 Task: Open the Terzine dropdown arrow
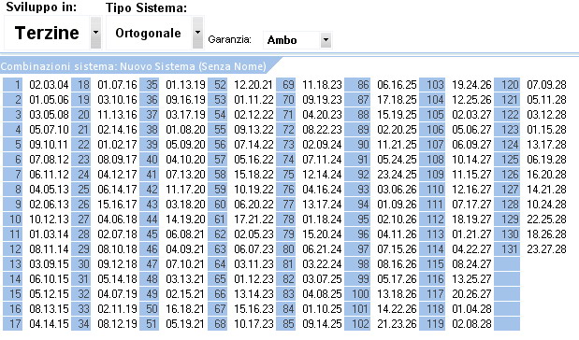95,33
